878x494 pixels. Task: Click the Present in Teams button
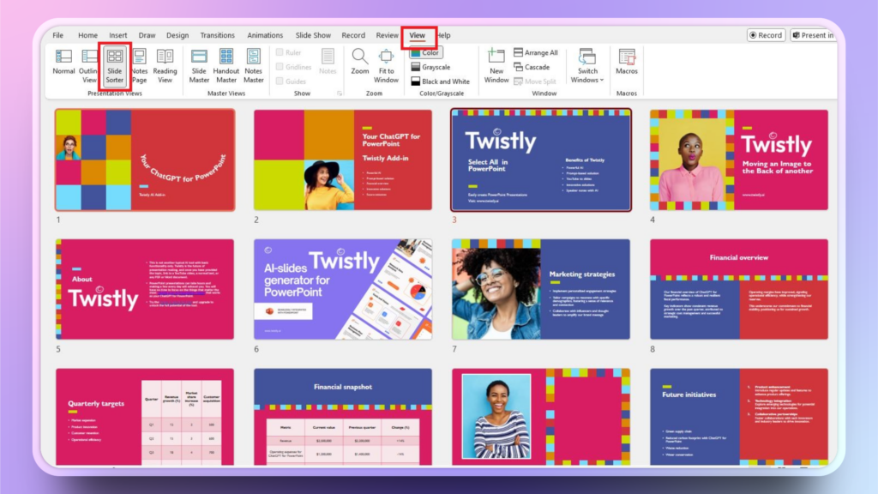[813, 35]
